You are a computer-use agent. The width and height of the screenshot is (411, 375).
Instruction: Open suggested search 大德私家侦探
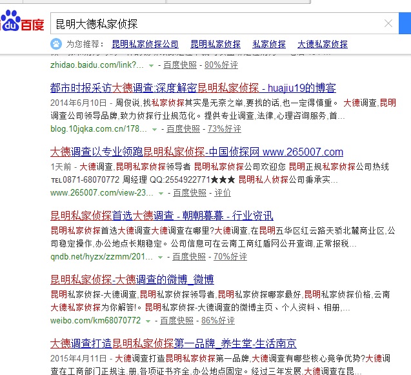pyautogui.click(x=323, y=44)
